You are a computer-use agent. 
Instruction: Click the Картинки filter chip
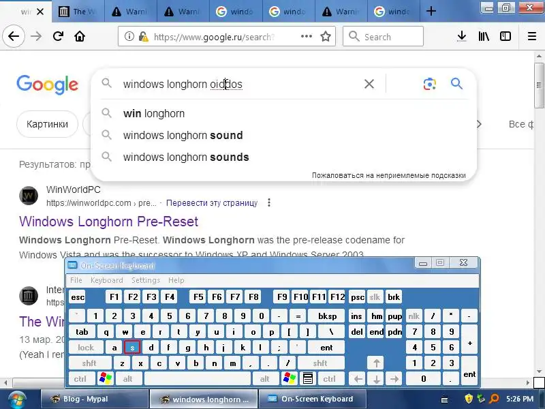[47, 124]
